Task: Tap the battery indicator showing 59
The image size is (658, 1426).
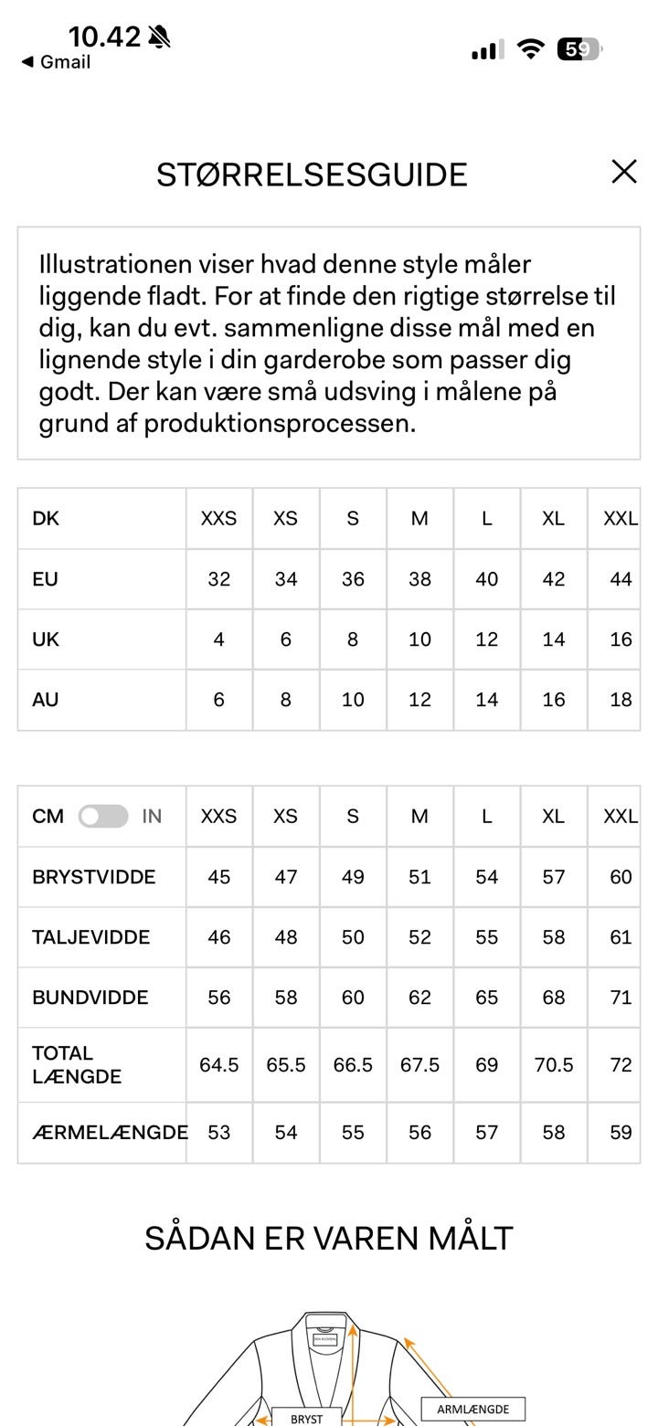Action: (x=578, y=50)
